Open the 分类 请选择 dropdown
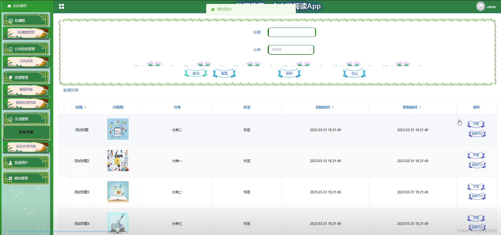 coord(291,50)
